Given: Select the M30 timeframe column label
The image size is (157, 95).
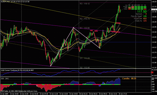Looking at the screenshot, I should [139, 5].
